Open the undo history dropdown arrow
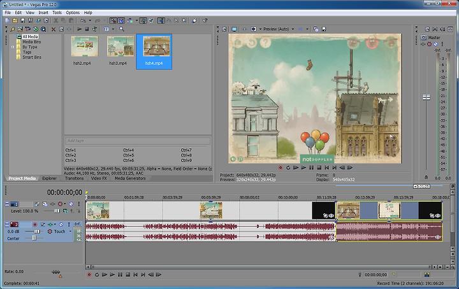 pyautogui.click(x=90, y=20)
